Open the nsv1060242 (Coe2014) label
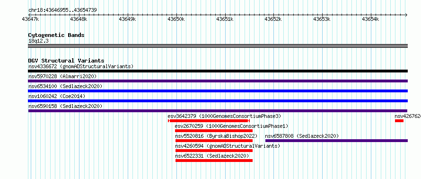 (x=57, y=96)
